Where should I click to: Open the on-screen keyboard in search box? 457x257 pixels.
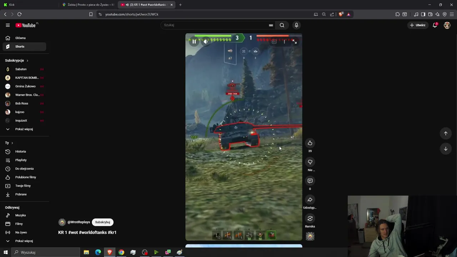click(271, 25)
